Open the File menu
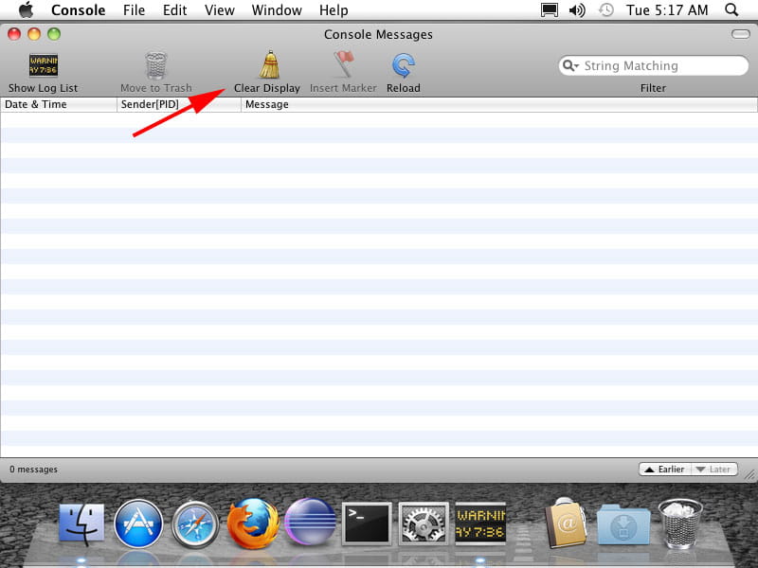758x568 pixels. click(x=134, y=9)
